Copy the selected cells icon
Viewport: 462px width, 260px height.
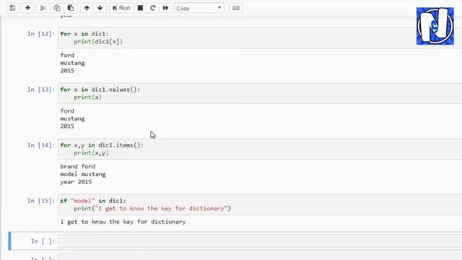point(57,8)
